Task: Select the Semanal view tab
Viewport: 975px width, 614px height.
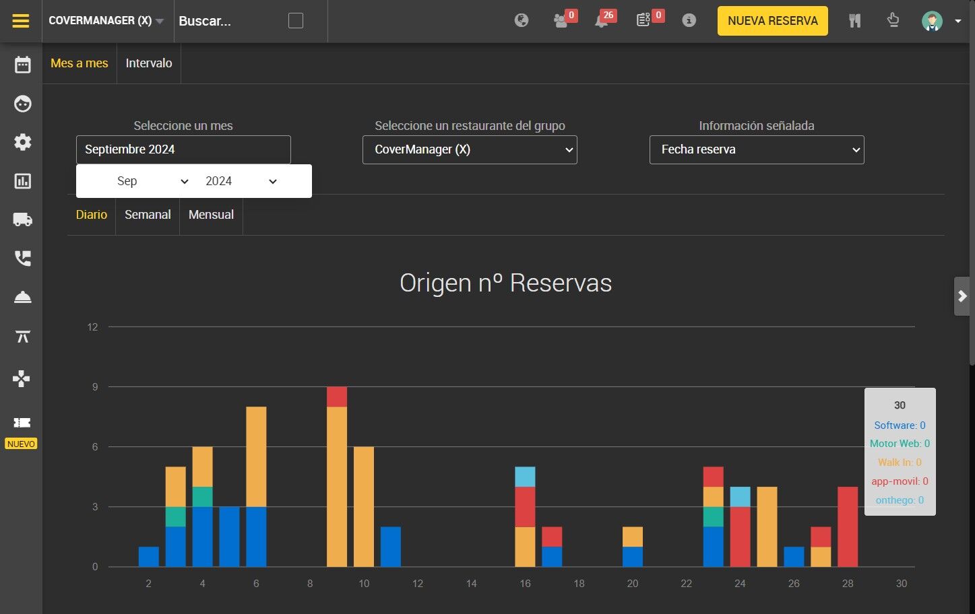Action: coord(148,215)
